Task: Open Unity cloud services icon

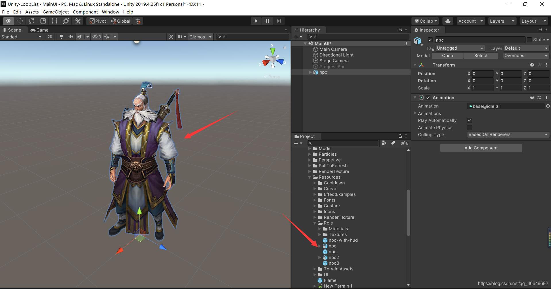Action: pos(448,21)
